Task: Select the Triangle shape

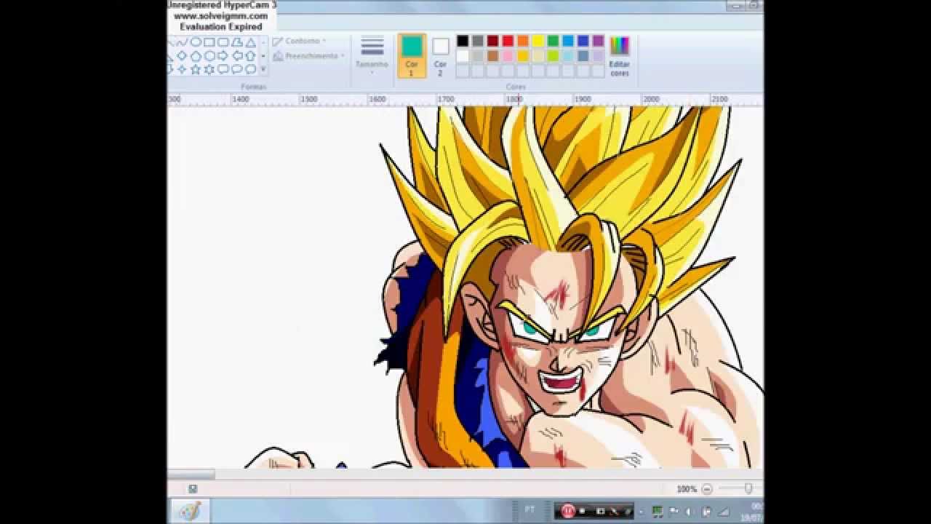Action: coord(251,42)
